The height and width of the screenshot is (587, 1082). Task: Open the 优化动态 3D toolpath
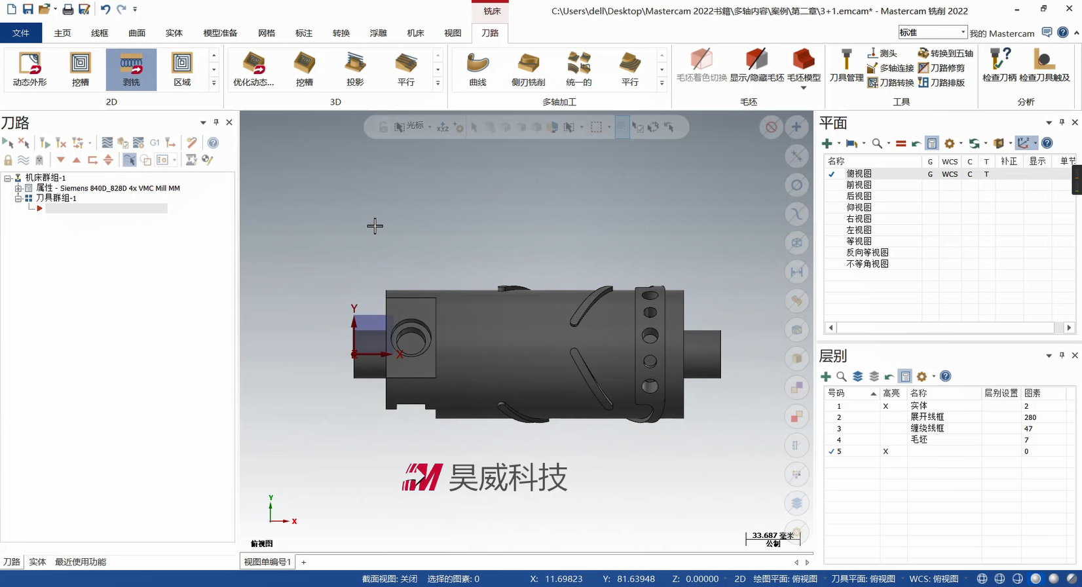(254, 69)
